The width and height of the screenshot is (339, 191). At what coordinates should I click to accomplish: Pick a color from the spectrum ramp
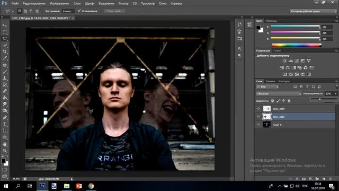tap(297, 45)
